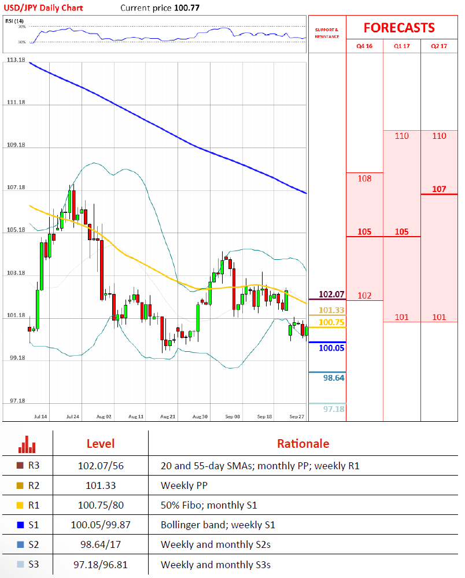Image resolution: width=465 pixels, height=578 pixels.
Task: Click the 98.64 support label beside chart
Action: pyautogui.click(x=334, y=378)
